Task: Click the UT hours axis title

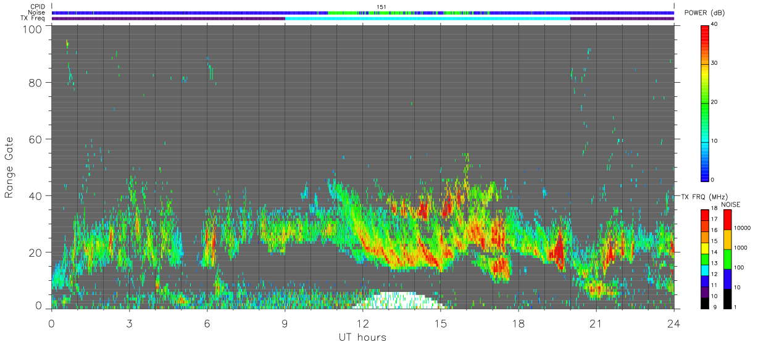Action: point(362,337)
